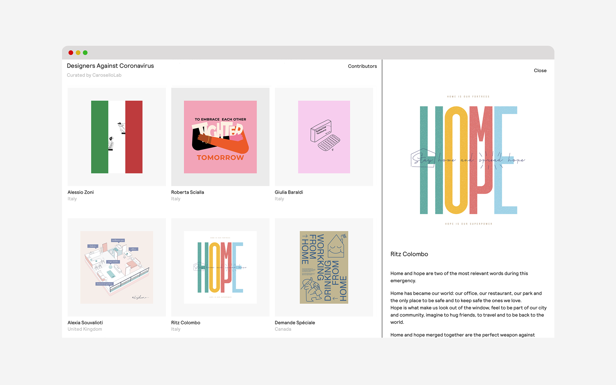The width and height of the screenshot is (616, 385).
Task: Click the Roberta Scialla name label
Action: coord(187,192)
